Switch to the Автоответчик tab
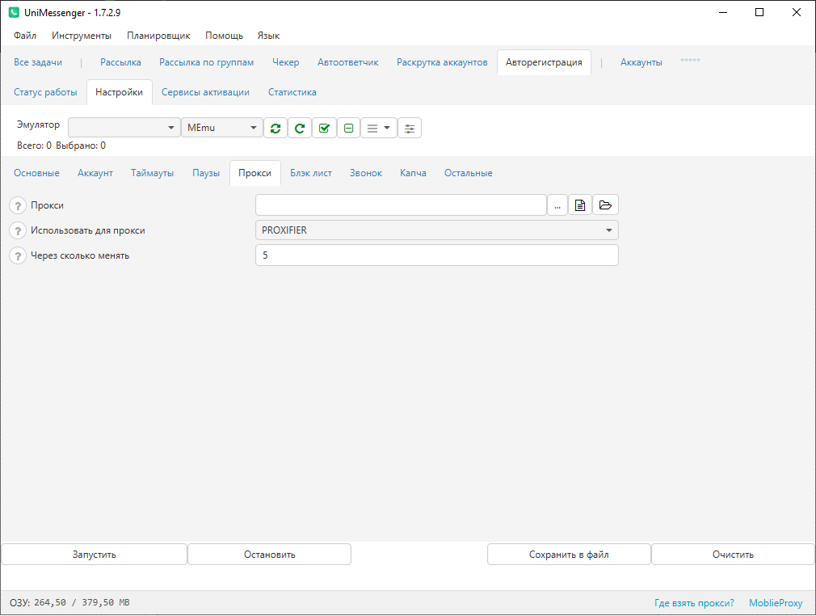The image size is (816, 616). 348,62
